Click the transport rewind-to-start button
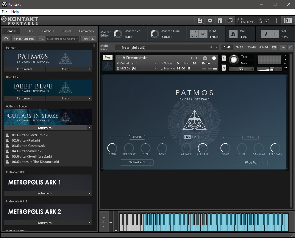Screen dimensions: 295x238 (x=192, y=36)
